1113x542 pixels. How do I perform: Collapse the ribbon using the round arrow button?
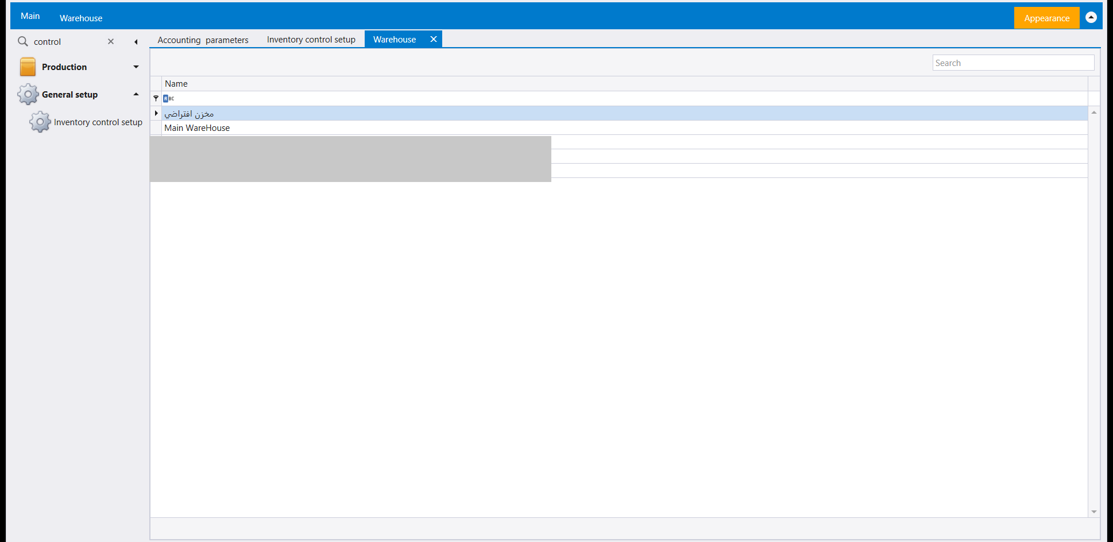pyautogui.click(x=1091, y=17)
